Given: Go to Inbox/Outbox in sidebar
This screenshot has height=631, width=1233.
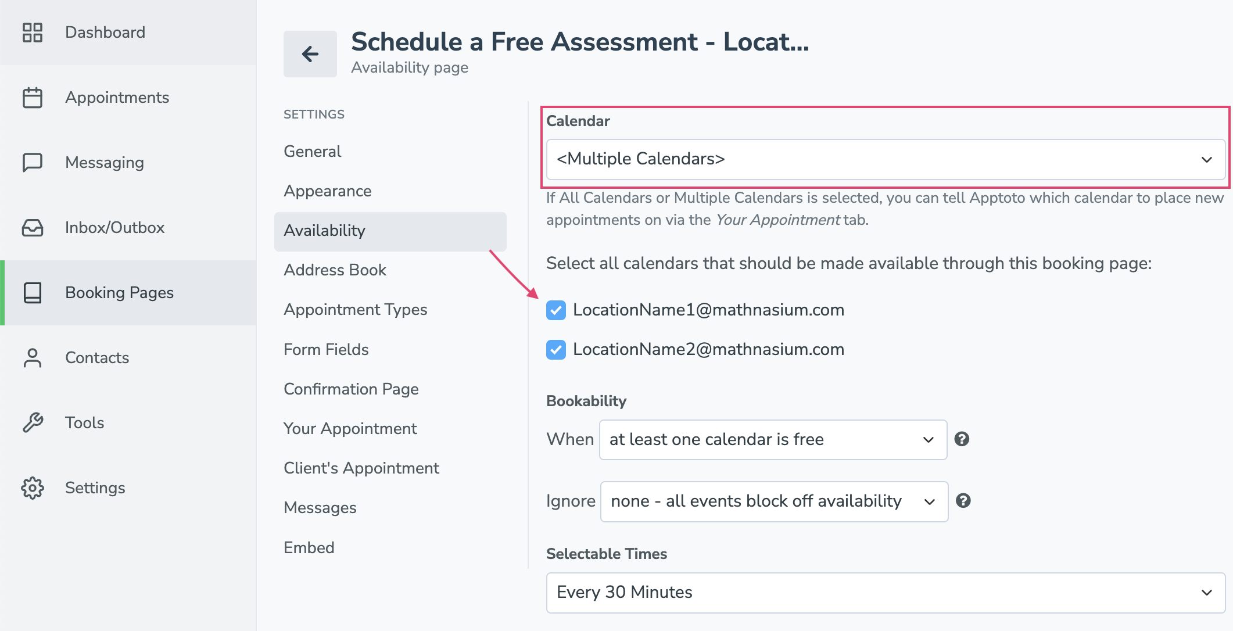Looking at the screenshot, I should pyautogui.click(x=128, y=228).
